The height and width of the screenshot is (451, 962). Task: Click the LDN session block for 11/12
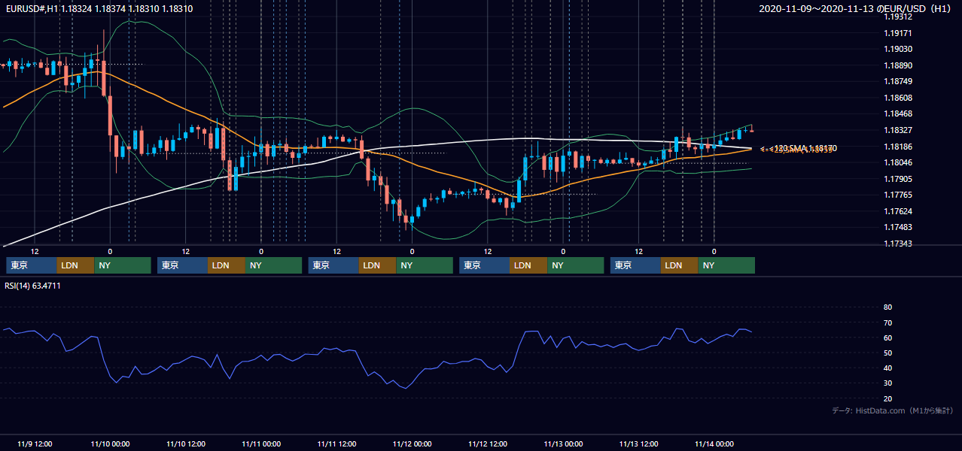[529, 265]
